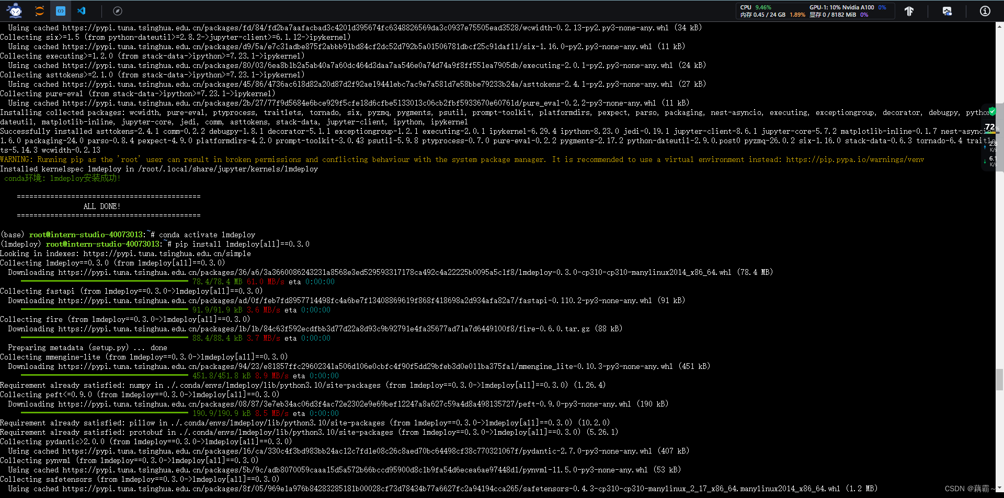
Task: Open the JupyterLab icon in top bar
Action: 40,10
